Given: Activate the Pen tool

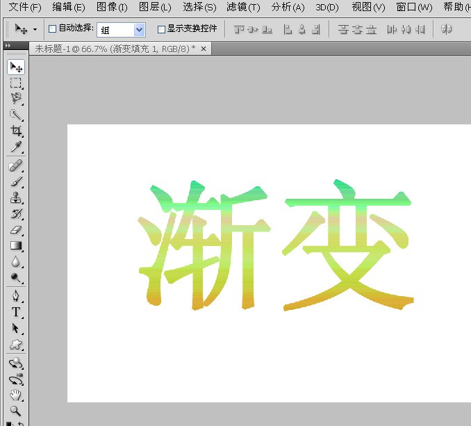Looking at the screenshot, I should [x=16, y=296].
